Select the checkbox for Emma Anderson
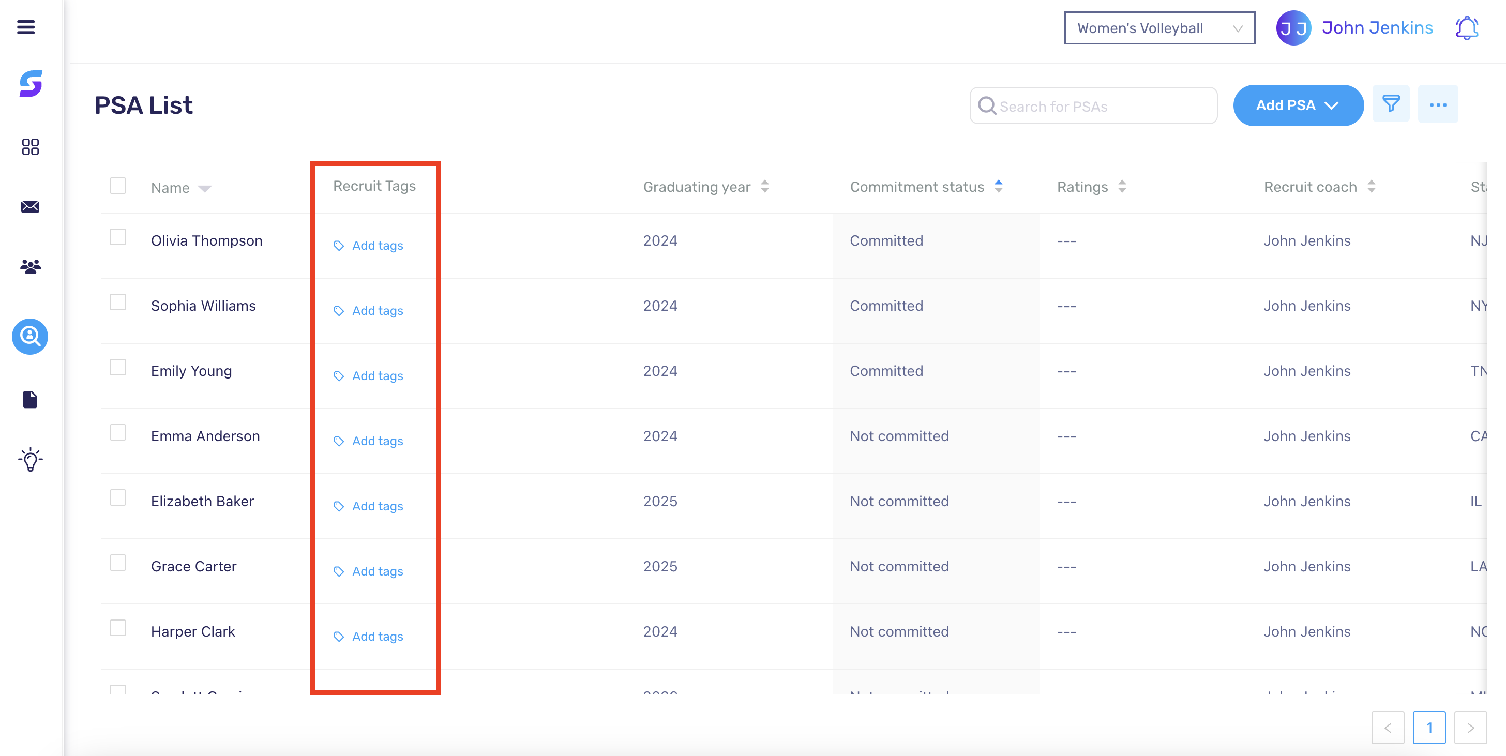This screenshot has height=756, width=1506. tap(118, 432)
